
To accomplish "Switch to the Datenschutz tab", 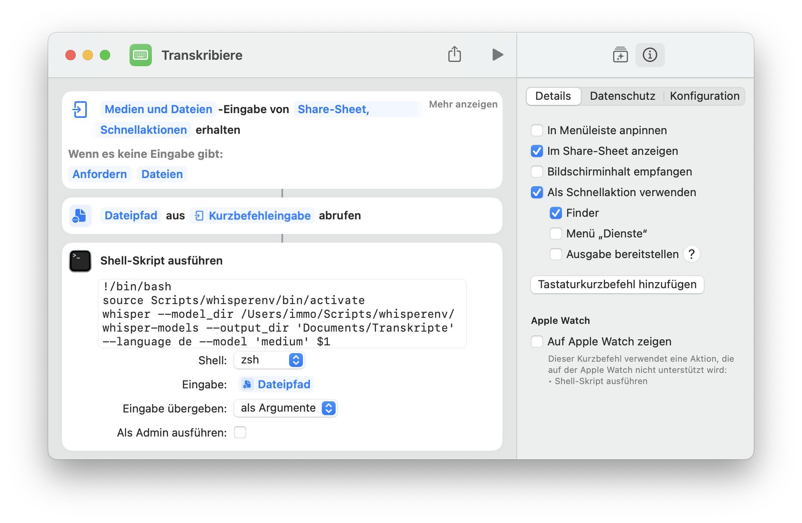I will [x=622, y=96].
